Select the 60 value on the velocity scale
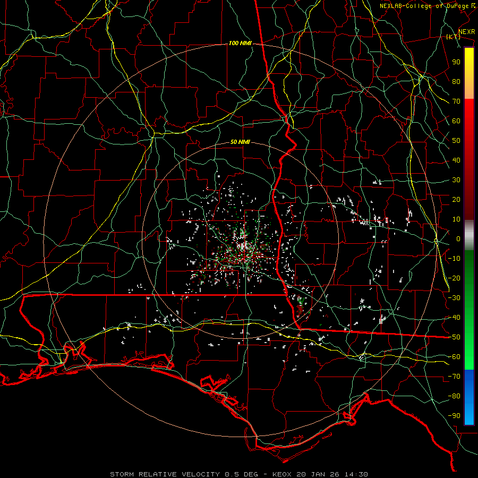478x478 pixels. pyautogui.click(x=456, y=121)
